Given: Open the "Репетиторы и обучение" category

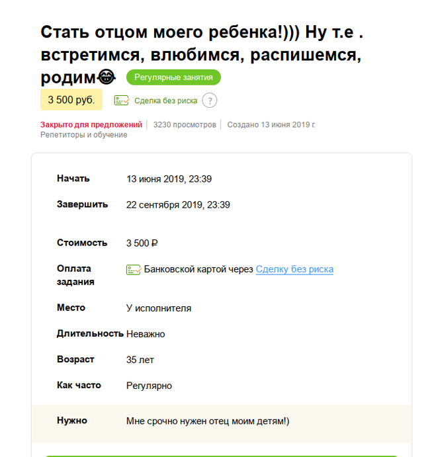Looking at the screenshot, I should click(x=84, y=135).
